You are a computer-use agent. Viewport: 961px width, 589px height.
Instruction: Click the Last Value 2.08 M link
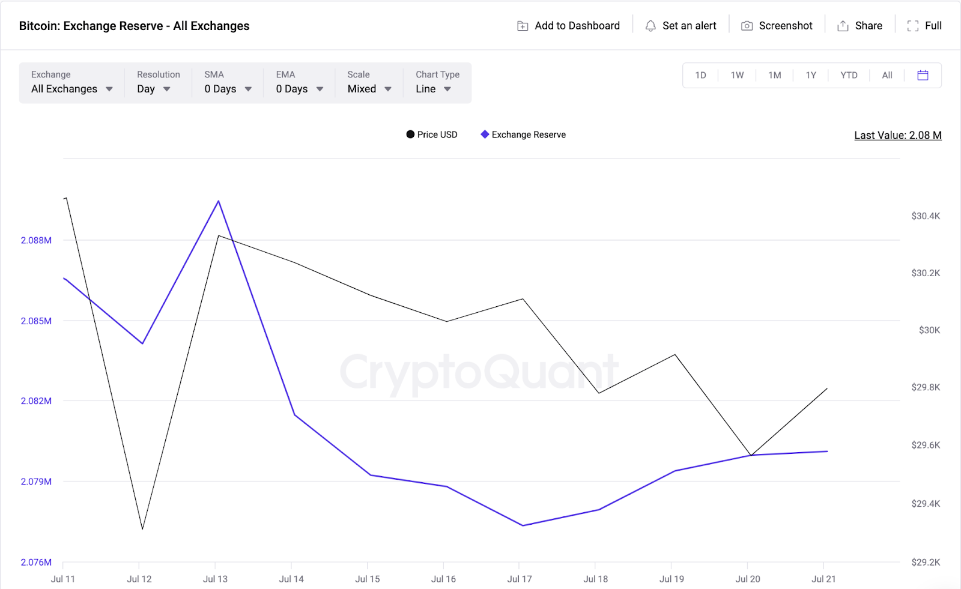tap(898, 135)
